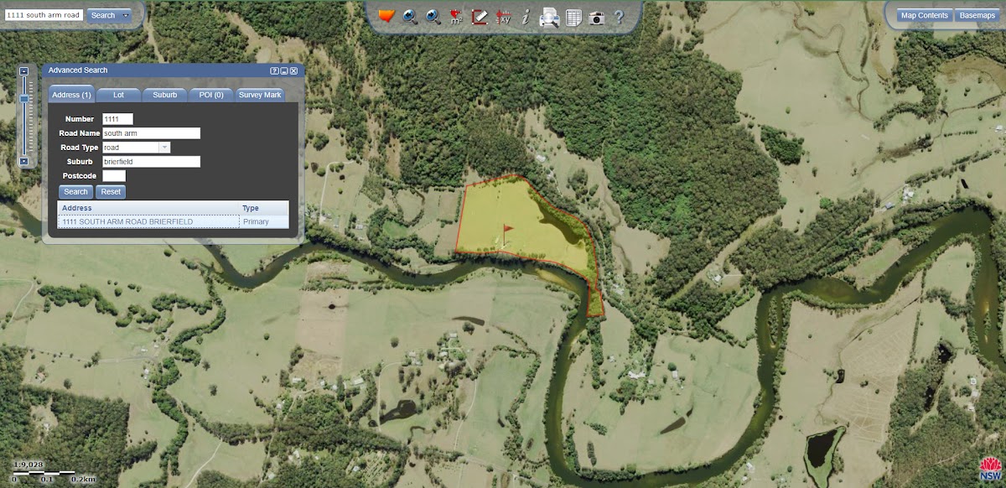1006x488 pixels.
Task: Select the identify info tool
Action: 526,16
